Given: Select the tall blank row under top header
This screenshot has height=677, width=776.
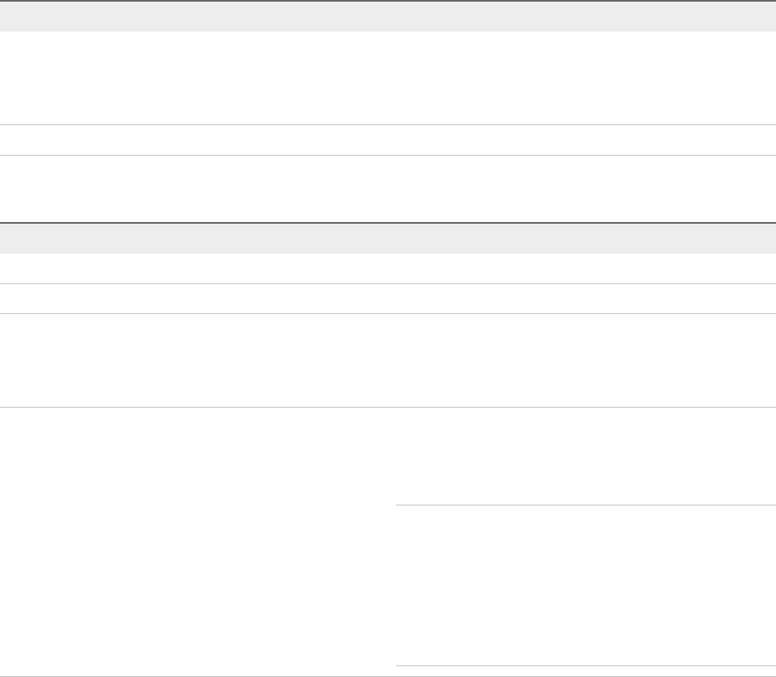Looking at the screenshot, I should click(388, 78).
